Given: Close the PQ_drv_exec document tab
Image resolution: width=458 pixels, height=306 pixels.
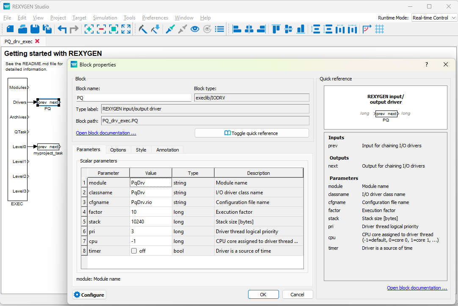Looking at the screenshot, I should 37,41.
